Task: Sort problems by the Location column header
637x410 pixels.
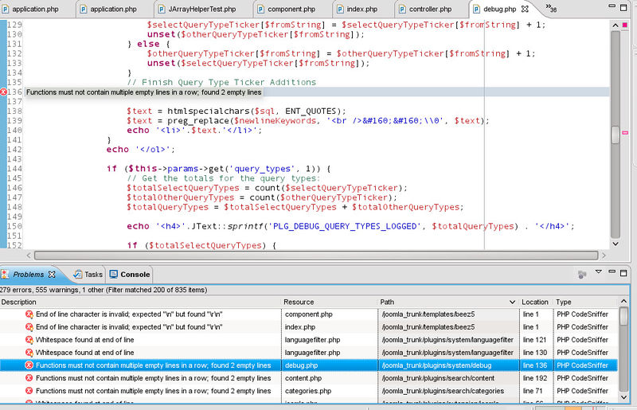Action: click(535, 303)
